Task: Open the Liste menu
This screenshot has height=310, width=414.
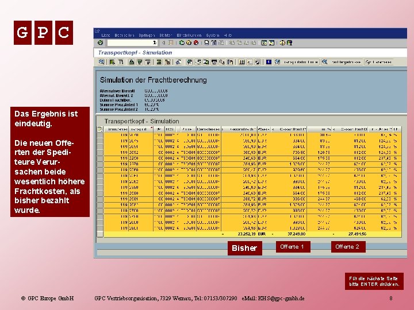Action: (x=106, y=35)
